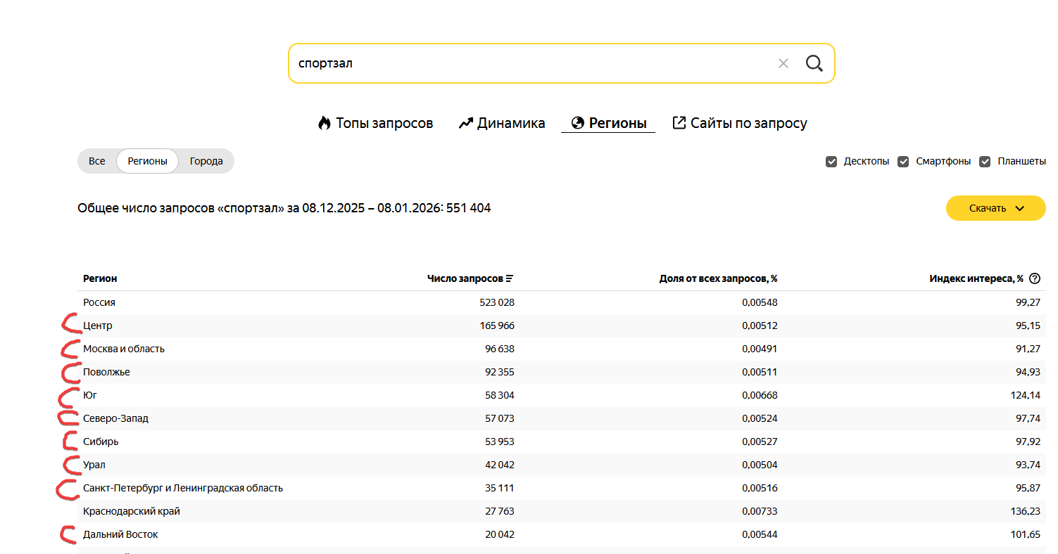Uncheck the Десктопы checkbox

point(831,162)
